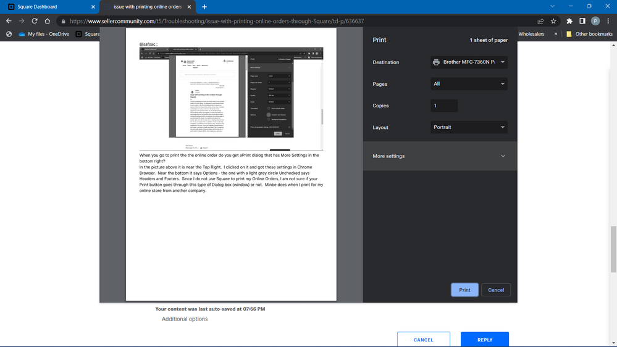Click the REPLY button below the dialog
Screen dimensions: 617x347
(x=484, y=340)
